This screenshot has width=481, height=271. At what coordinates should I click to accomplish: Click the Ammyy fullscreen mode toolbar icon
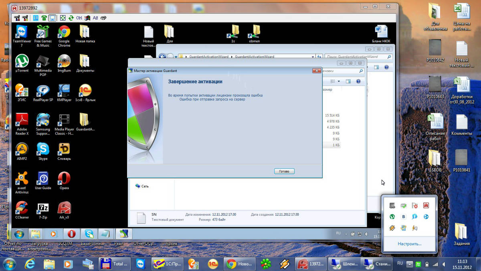point(63,18)
